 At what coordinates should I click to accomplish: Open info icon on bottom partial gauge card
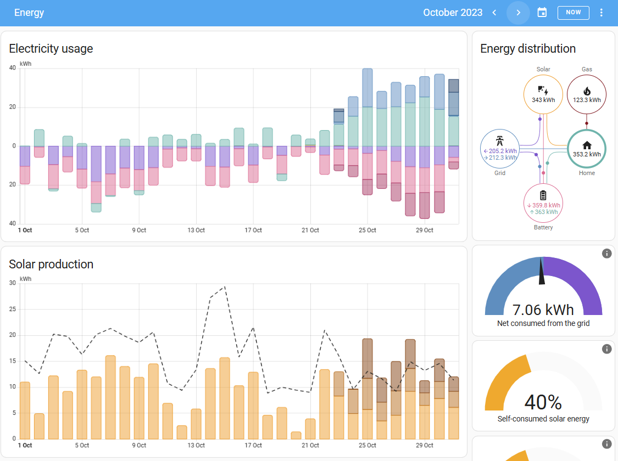click(606, 444)
